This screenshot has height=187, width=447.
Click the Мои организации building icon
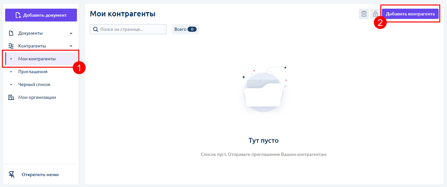coord(11,97)
